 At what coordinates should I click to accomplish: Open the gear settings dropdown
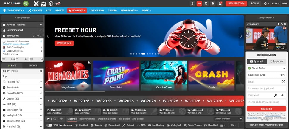(267, 4)
